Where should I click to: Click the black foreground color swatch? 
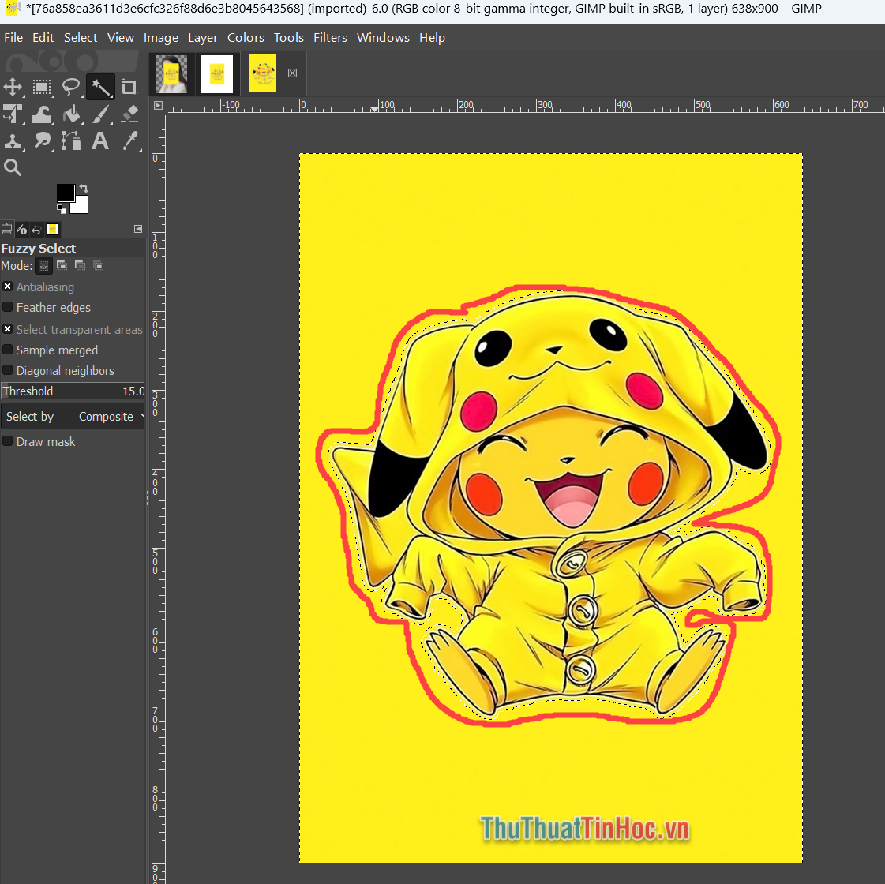pyautogui.click(x=66, y=193)
